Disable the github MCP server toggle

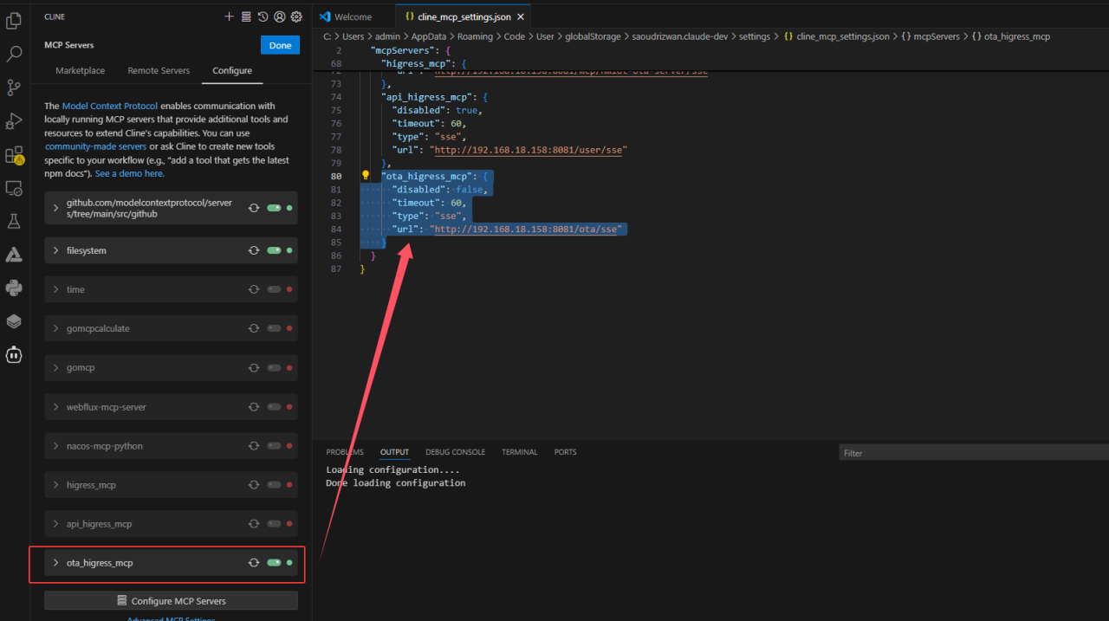click(274, 208)
